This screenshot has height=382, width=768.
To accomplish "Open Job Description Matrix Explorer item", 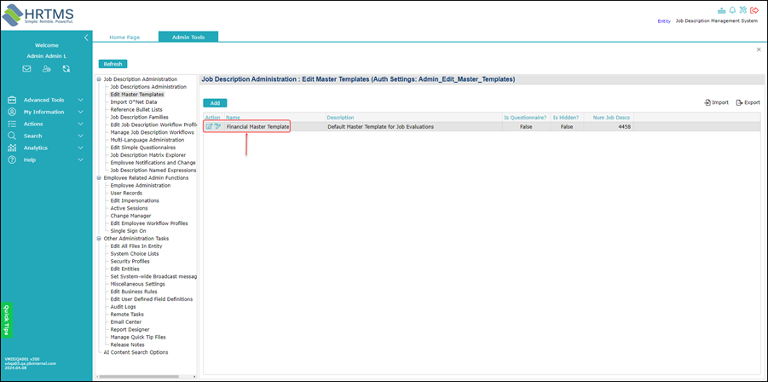I will tap(148, 155).
